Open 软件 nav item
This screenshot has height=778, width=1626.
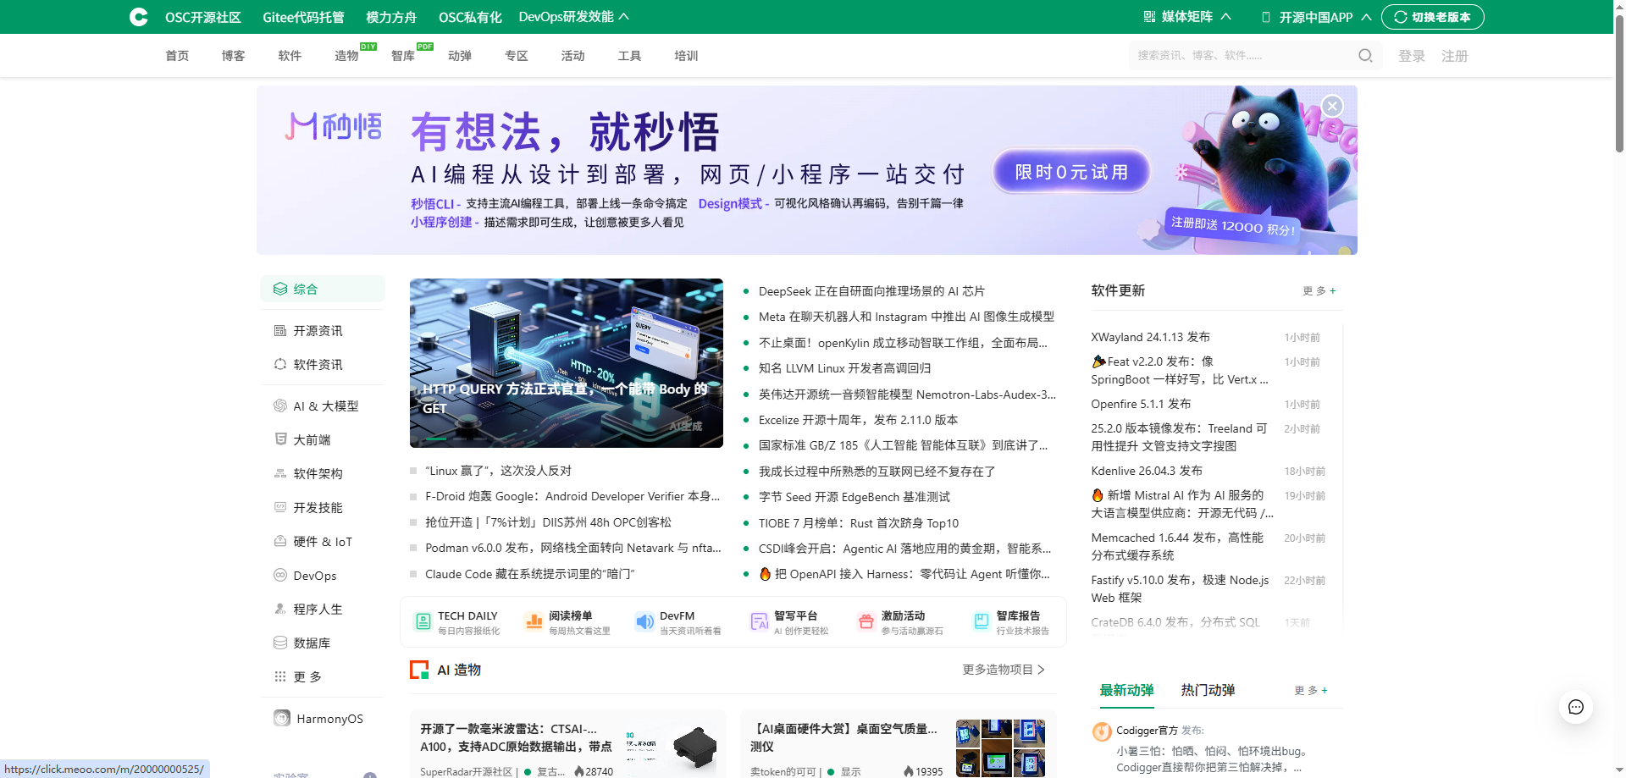(290, 56)
